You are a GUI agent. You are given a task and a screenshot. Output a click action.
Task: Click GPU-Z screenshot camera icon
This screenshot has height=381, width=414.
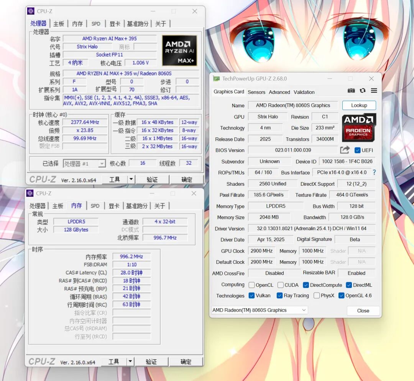pos(351,91)
